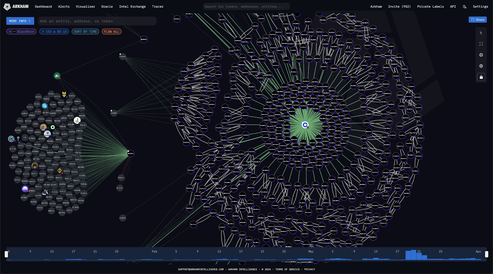Open Terms of Service link
Image resolution: width=493 pixels, height=274 pixels.
tap(287, 269)
